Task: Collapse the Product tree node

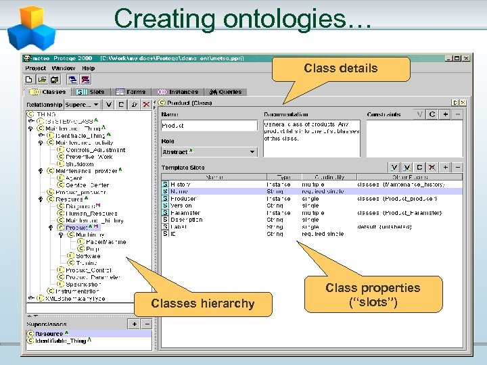Action: (51, 228)
